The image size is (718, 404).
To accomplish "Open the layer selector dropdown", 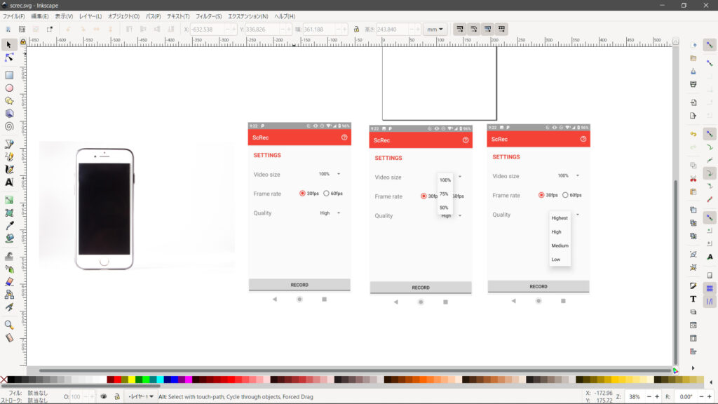I will point(140,397).
